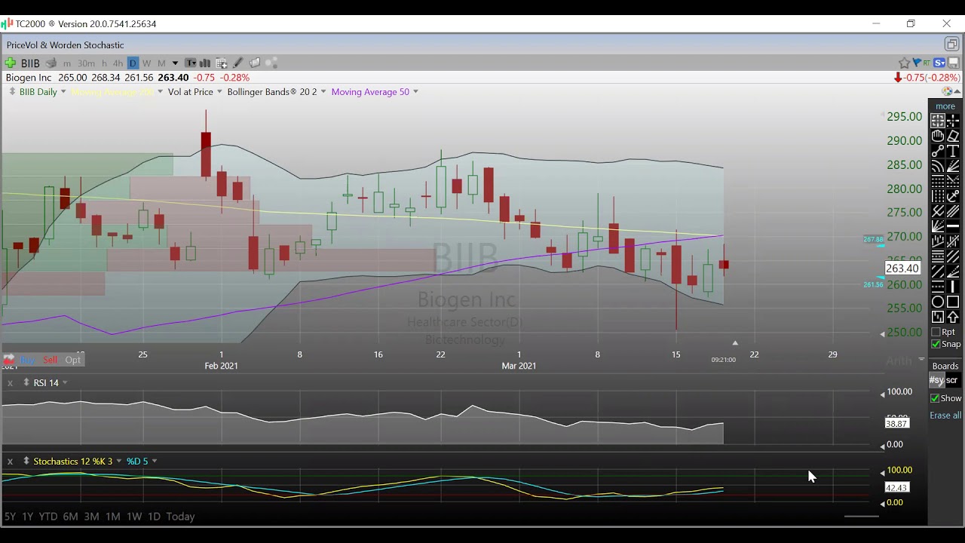965x543 pixels.
Task: Select the scr board tab
Action: pyautogui.click(x=952, y=380)
